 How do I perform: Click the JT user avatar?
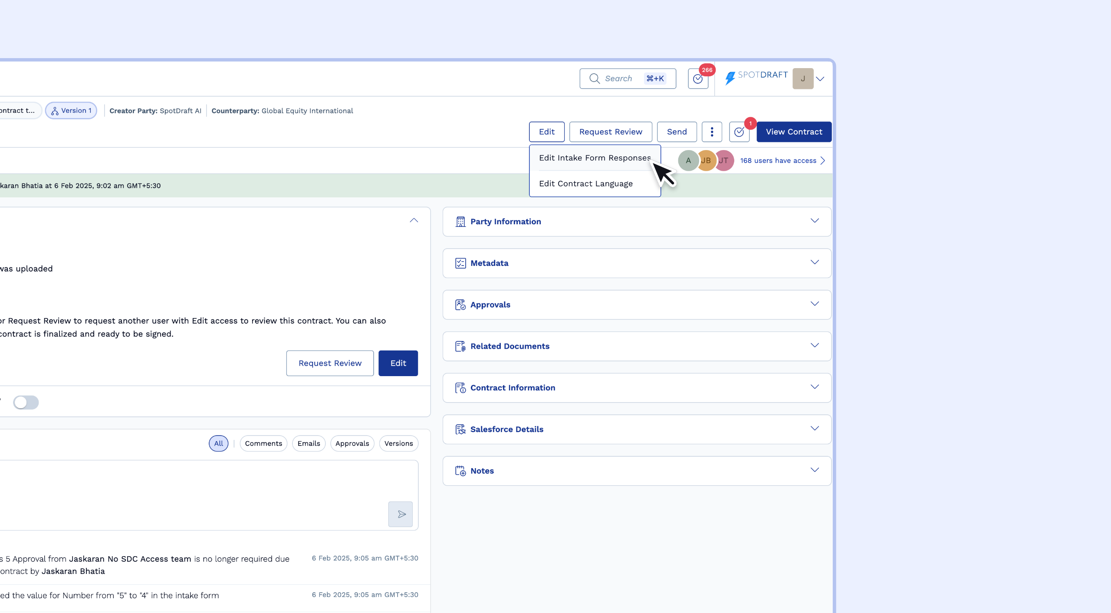723,161
